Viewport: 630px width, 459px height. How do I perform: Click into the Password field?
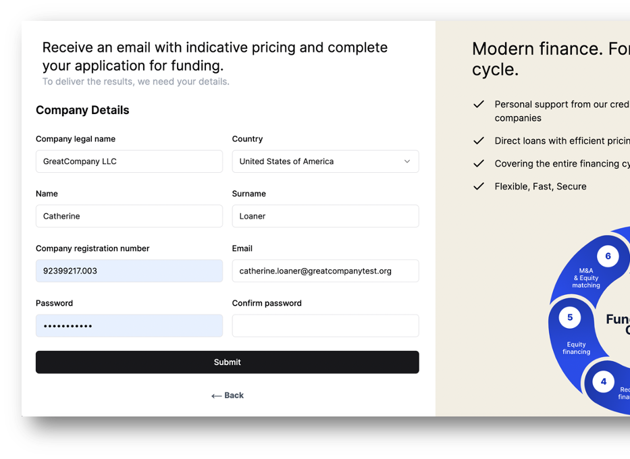[x=129, y=325]
